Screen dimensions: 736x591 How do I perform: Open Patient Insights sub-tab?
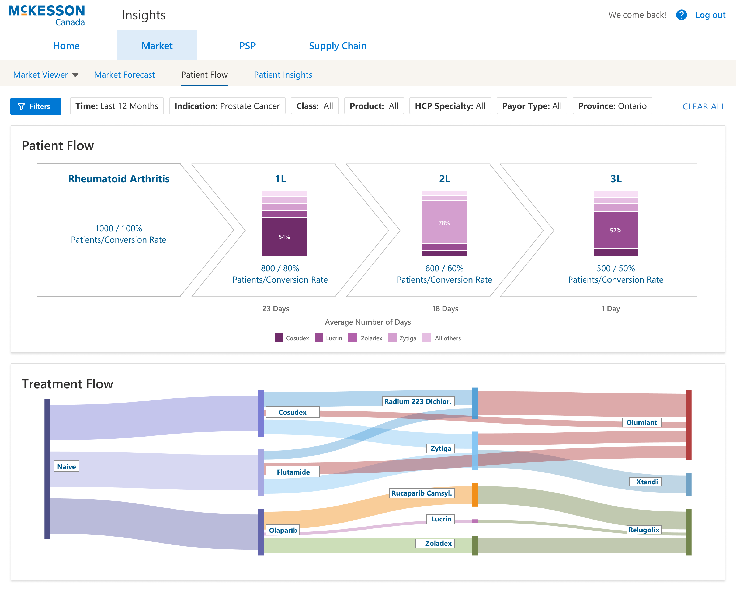click(283, 75)
